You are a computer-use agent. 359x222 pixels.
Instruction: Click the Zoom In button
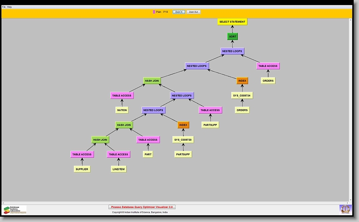178,12
